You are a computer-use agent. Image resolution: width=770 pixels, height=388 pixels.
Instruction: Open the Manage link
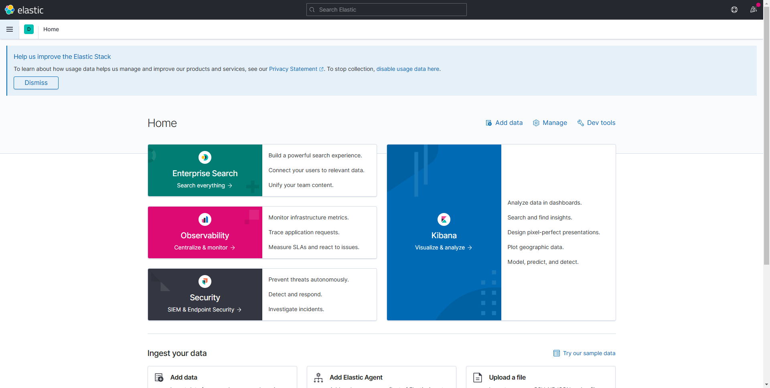click(550, 123)
